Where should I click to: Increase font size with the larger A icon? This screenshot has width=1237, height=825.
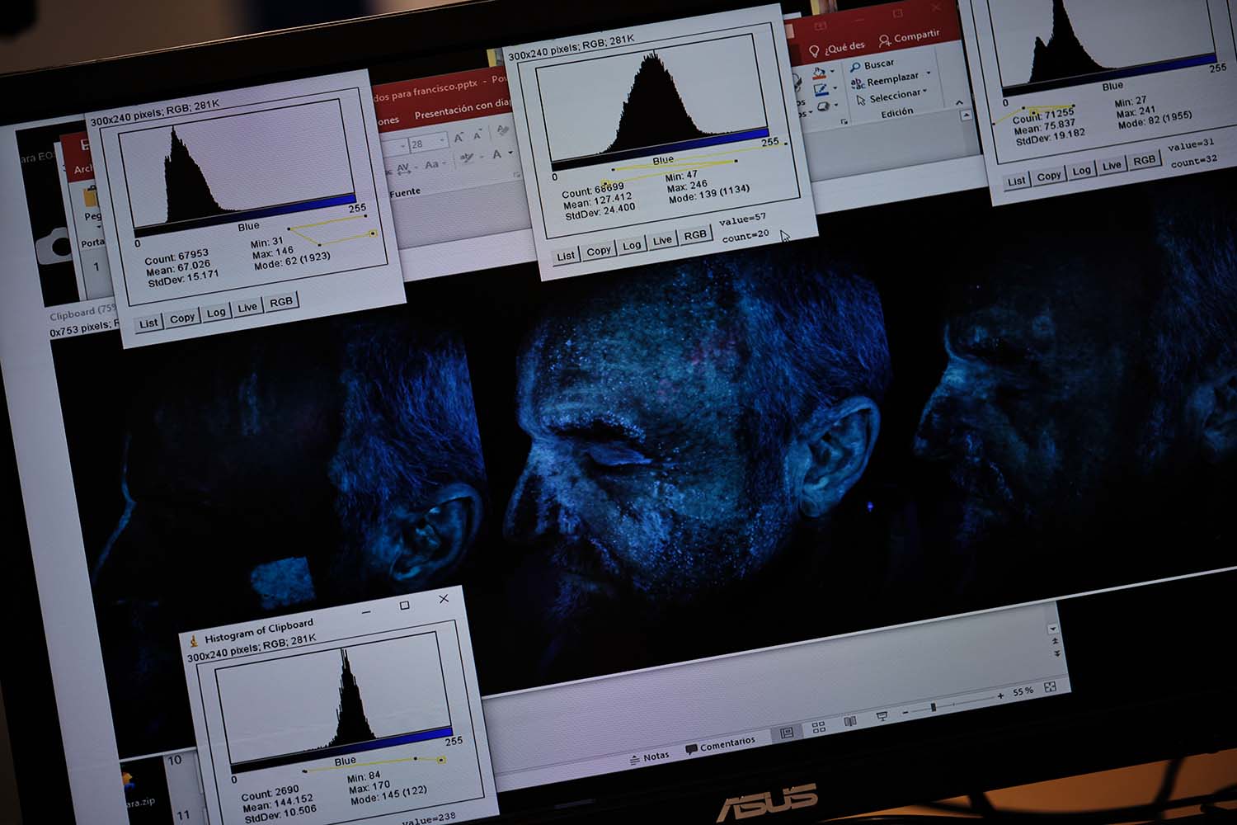pyautogui.click(x=459, y=138)
